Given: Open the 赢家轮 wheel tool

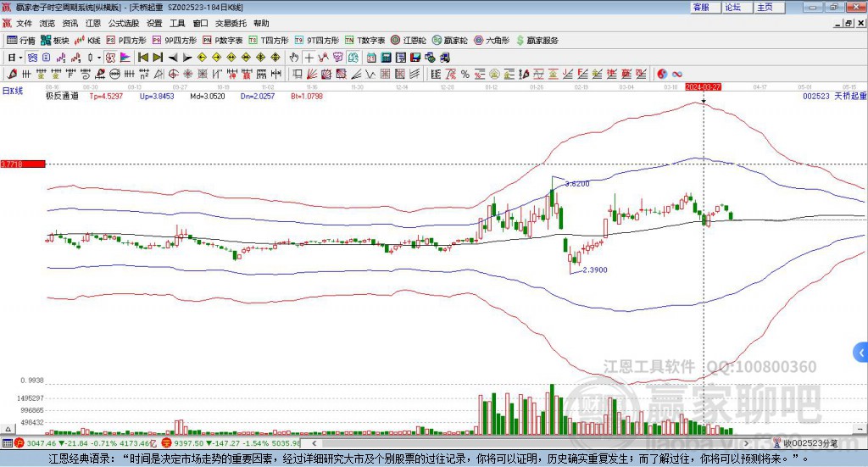Looking at the screenshot, I should coord(450,41).
